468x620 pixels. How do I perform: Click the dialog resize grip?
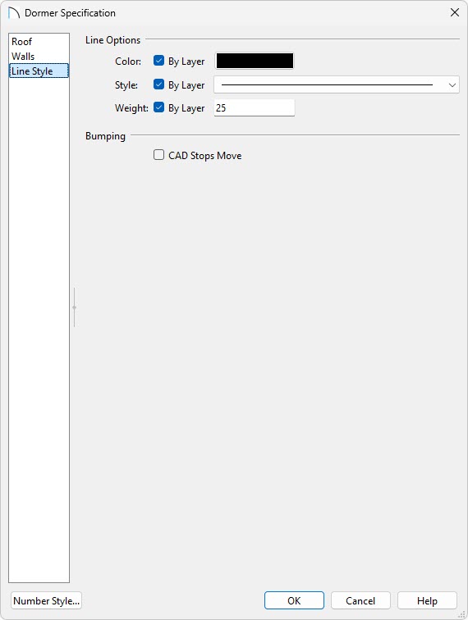point(461,614)
